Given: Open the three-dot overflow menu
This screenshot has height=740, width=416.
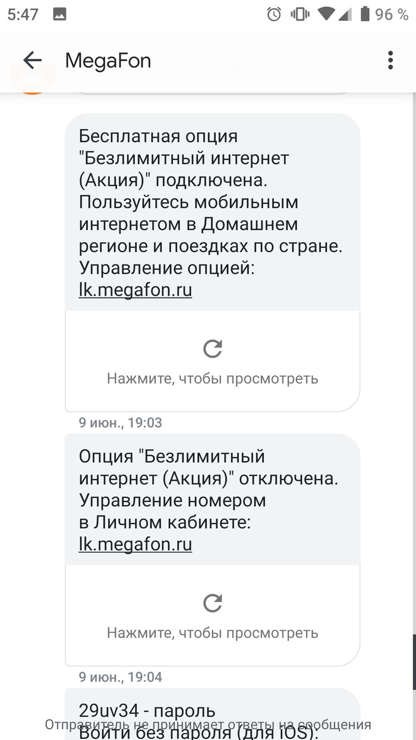Looking at the screenshot, I should tap(390, 60).
